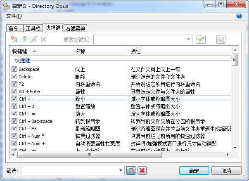Toggle the Ctrl + = checkbox
The width and height of the screenshot is (249, 181).
14,114
